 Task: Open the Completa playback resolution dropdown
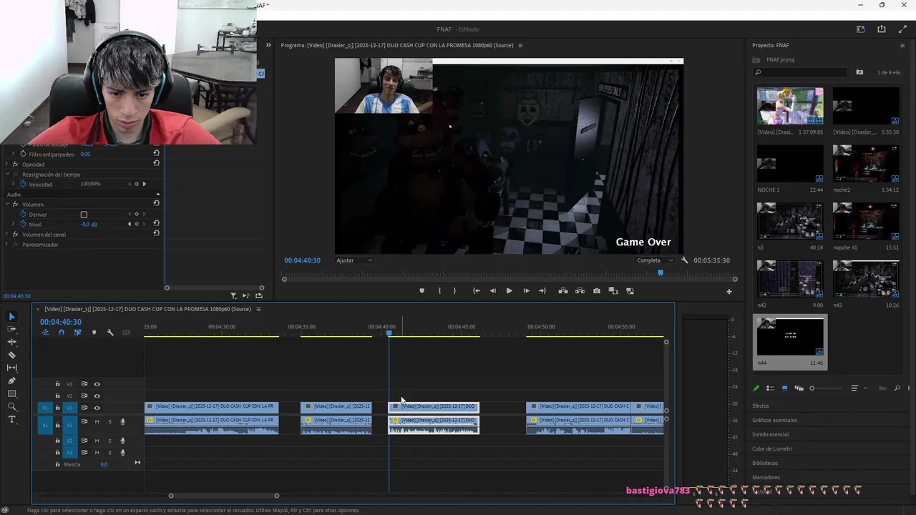(655, 260)
